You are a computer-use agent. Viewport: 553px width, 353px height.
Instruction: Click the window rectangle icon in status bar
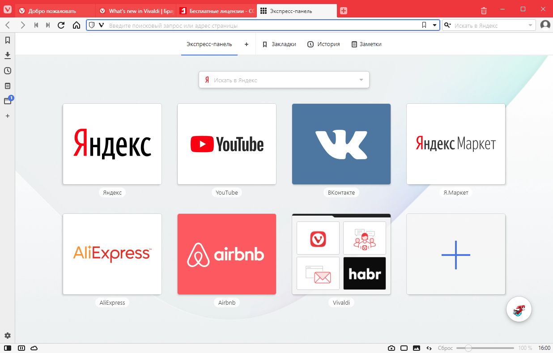[404, 348]
